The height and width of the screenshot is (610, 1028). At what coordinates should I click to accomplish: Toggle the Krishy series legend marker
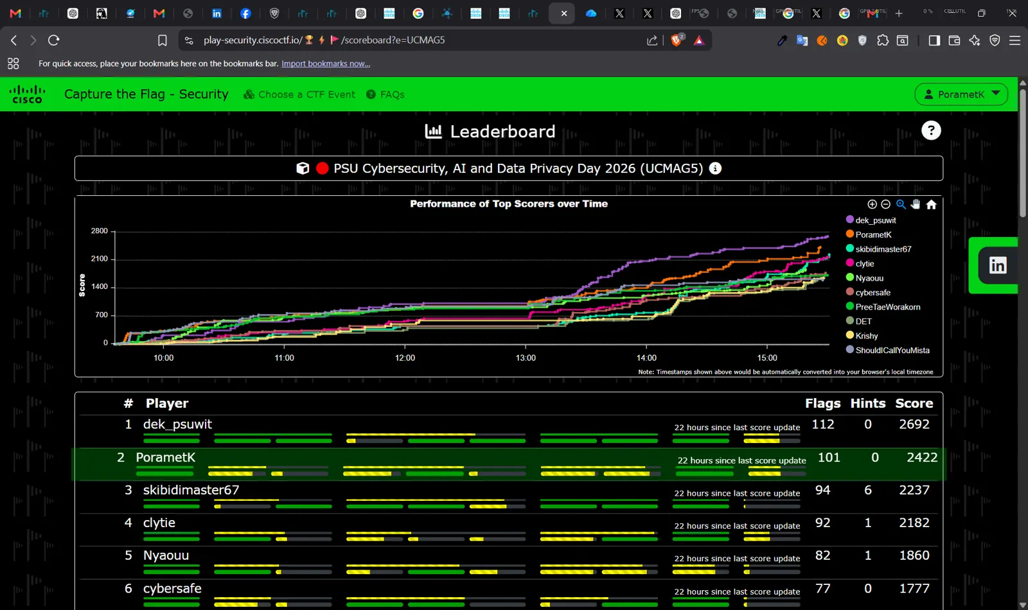(850, 335)
